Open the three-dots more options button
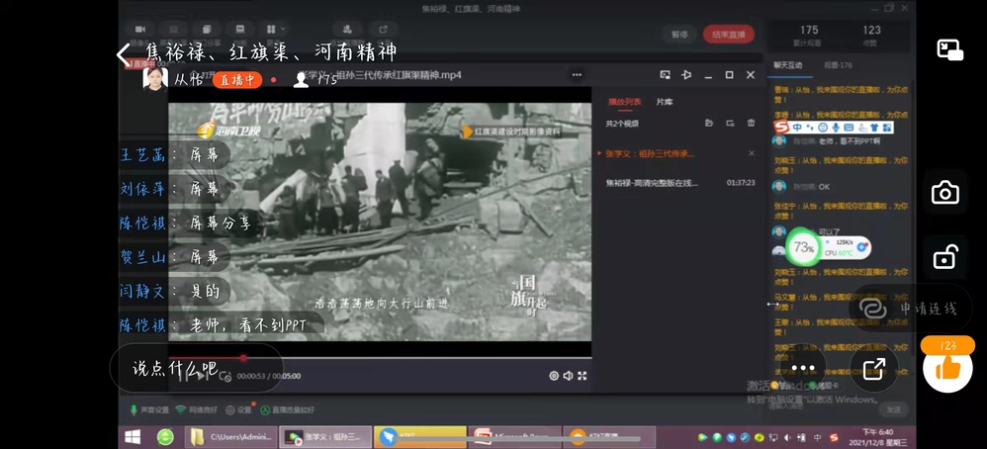 click(802, 368)
